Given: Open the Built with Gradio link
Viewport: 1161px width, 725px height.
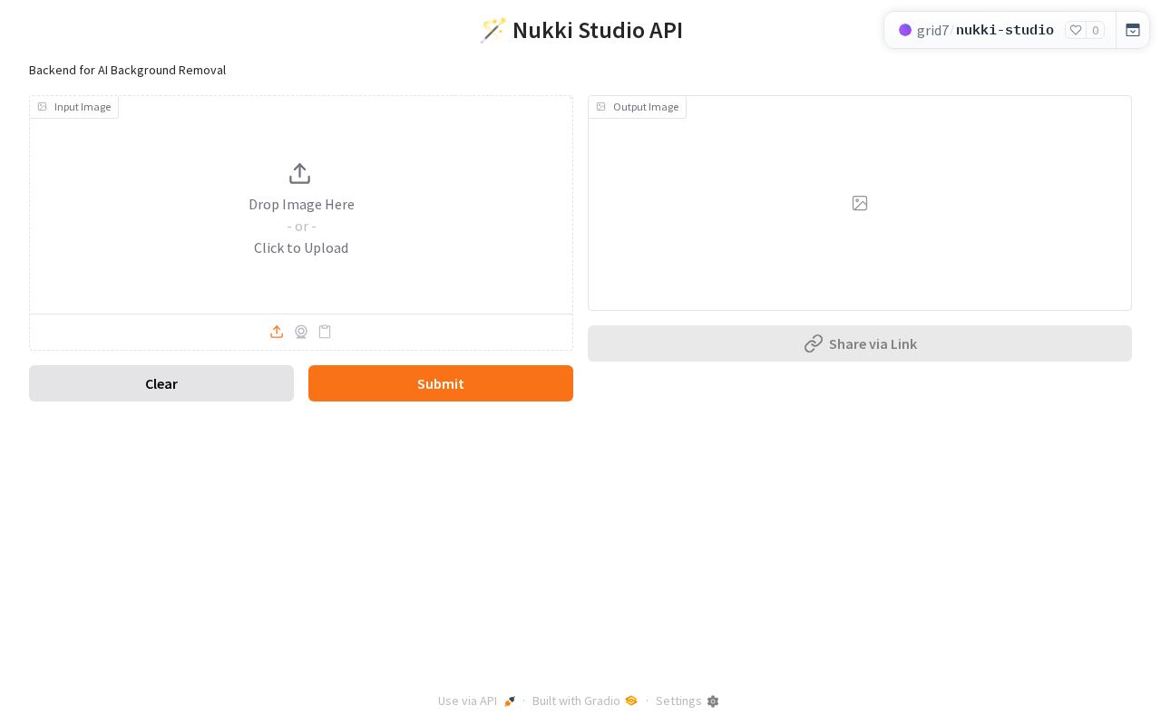Looking at the screenshot, I should 585,701.
